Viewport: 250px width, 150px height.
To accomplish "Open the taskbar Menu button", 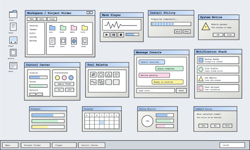I will coord(10,145).
